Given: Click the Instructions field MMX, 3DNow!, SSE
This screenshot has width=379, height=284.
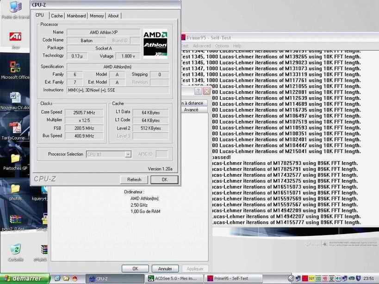Looking at the screenshot, I should (118, 90).
